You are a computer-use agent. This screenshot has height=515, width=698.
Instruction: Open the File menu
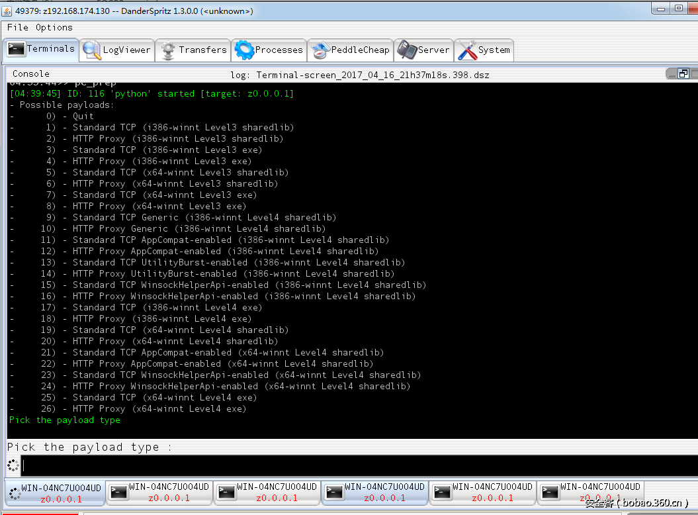click(x=17, y=27)
